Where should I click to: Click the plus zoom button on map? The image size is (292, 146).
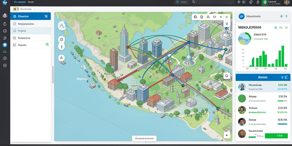point(227,135)
